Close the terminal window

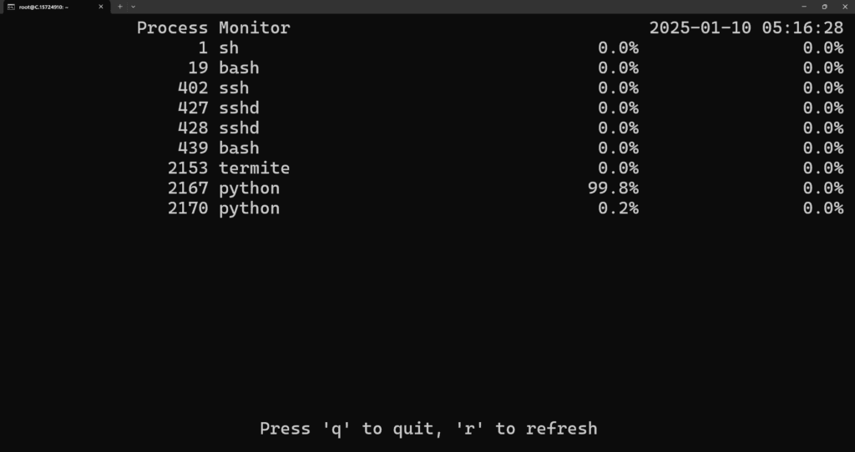[x=845, y=7]
